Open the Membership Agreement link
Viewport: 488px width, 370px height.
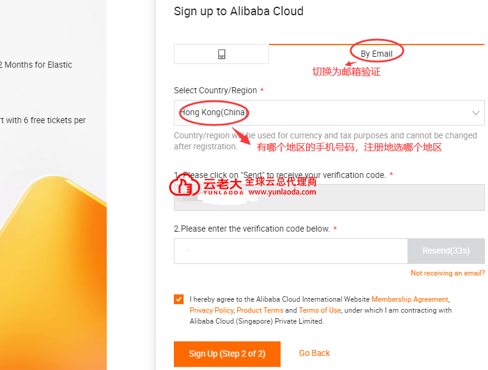(409, 299)
